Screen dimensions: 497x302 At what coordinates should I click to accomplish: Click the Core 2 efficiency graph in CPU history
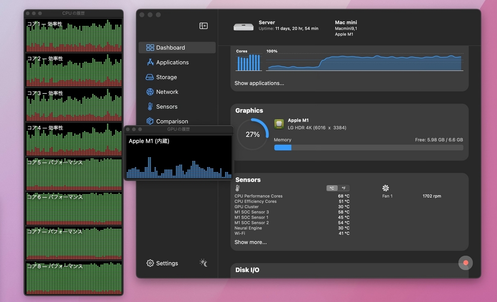(x=74, y=70)
